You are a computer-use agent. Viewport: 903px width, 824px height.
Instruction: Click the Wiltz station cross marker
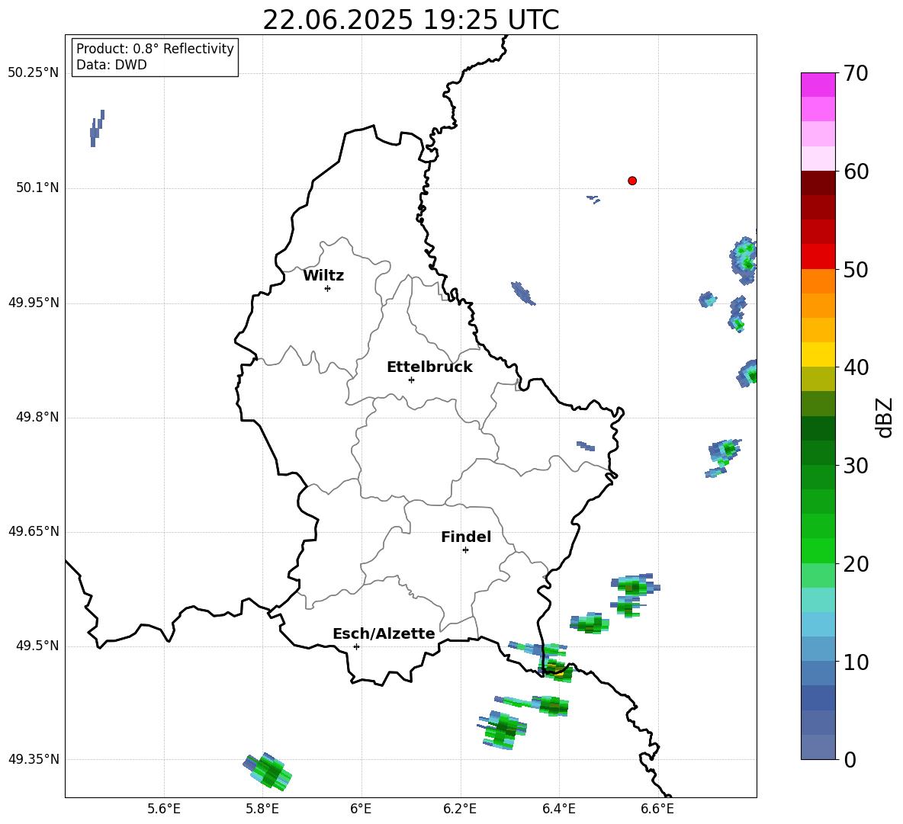point(328,288)
